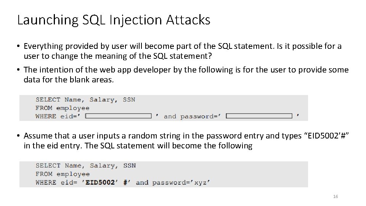
Task: Click the slide title Launching SQL Injection Attacks
Action: tap(114, 20)
